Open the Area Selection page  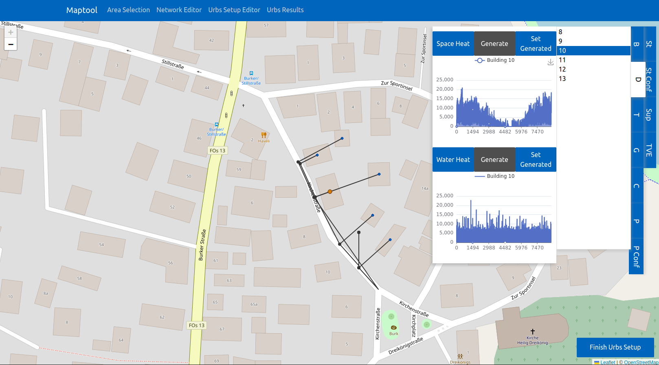click(x=128, y=10)
